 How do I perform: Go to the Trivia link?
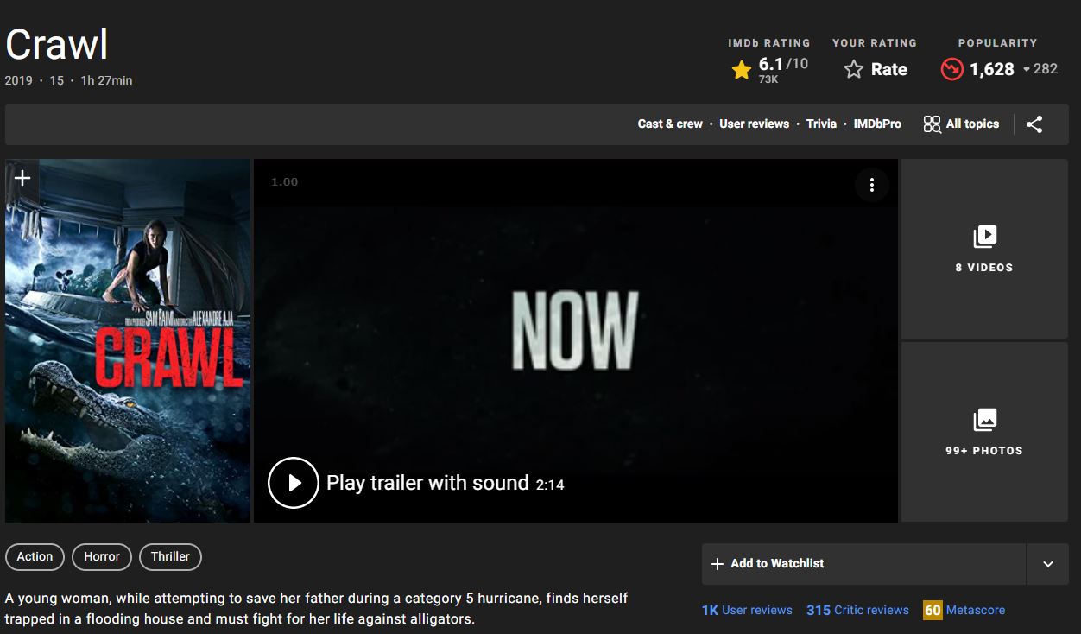[821, 124]
